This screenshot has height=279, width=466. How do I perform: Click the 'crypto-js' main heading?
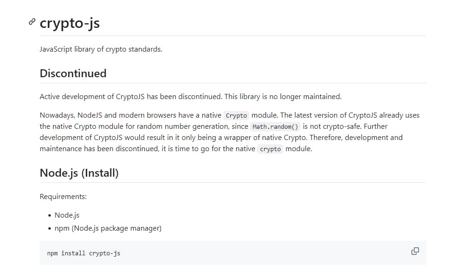coord(69,23)
